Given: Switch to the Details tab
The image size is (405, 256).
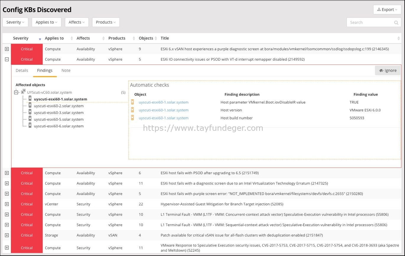Looking at the screenshot, I should click(x=22, y=70).
